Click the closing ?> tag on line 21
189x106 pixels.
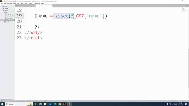37,27
